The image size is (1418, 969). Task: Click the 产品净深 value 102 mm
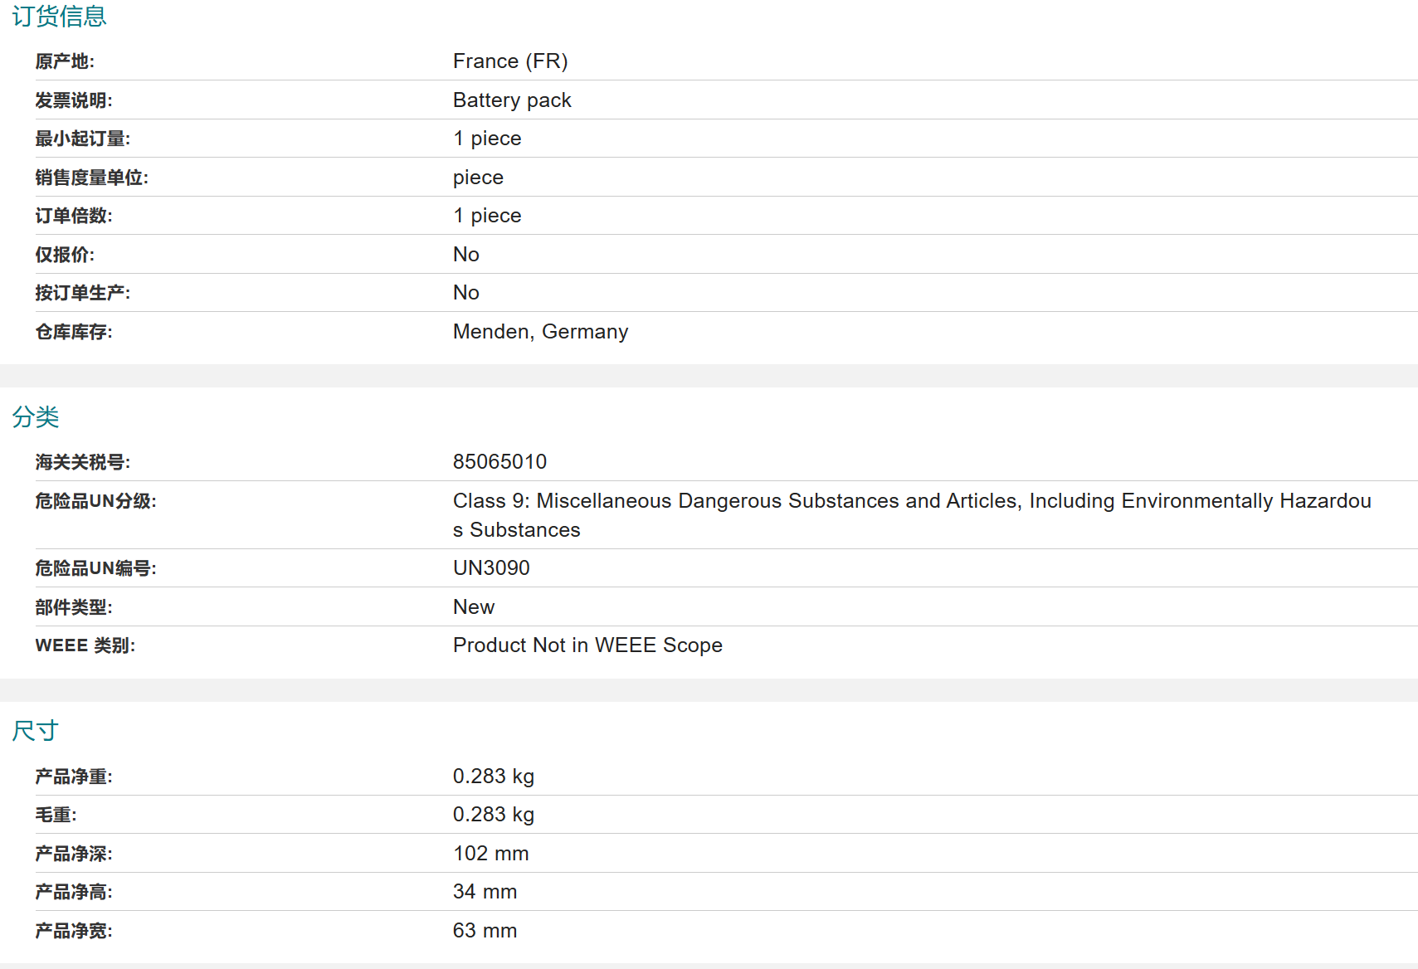pyautogui.click(x=490, y=854)
